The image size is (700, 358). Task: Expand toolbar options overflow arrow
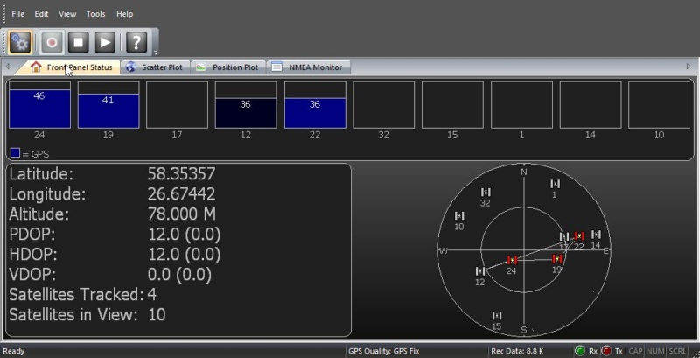[x=156, y=51]
